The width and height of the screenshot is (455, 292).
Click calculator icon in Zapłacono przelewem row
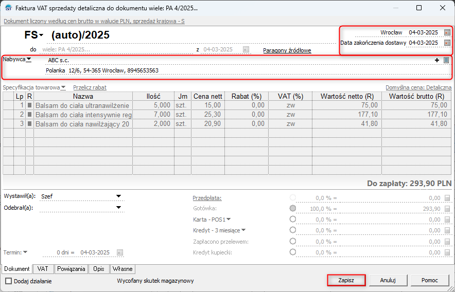click(447, 242)
